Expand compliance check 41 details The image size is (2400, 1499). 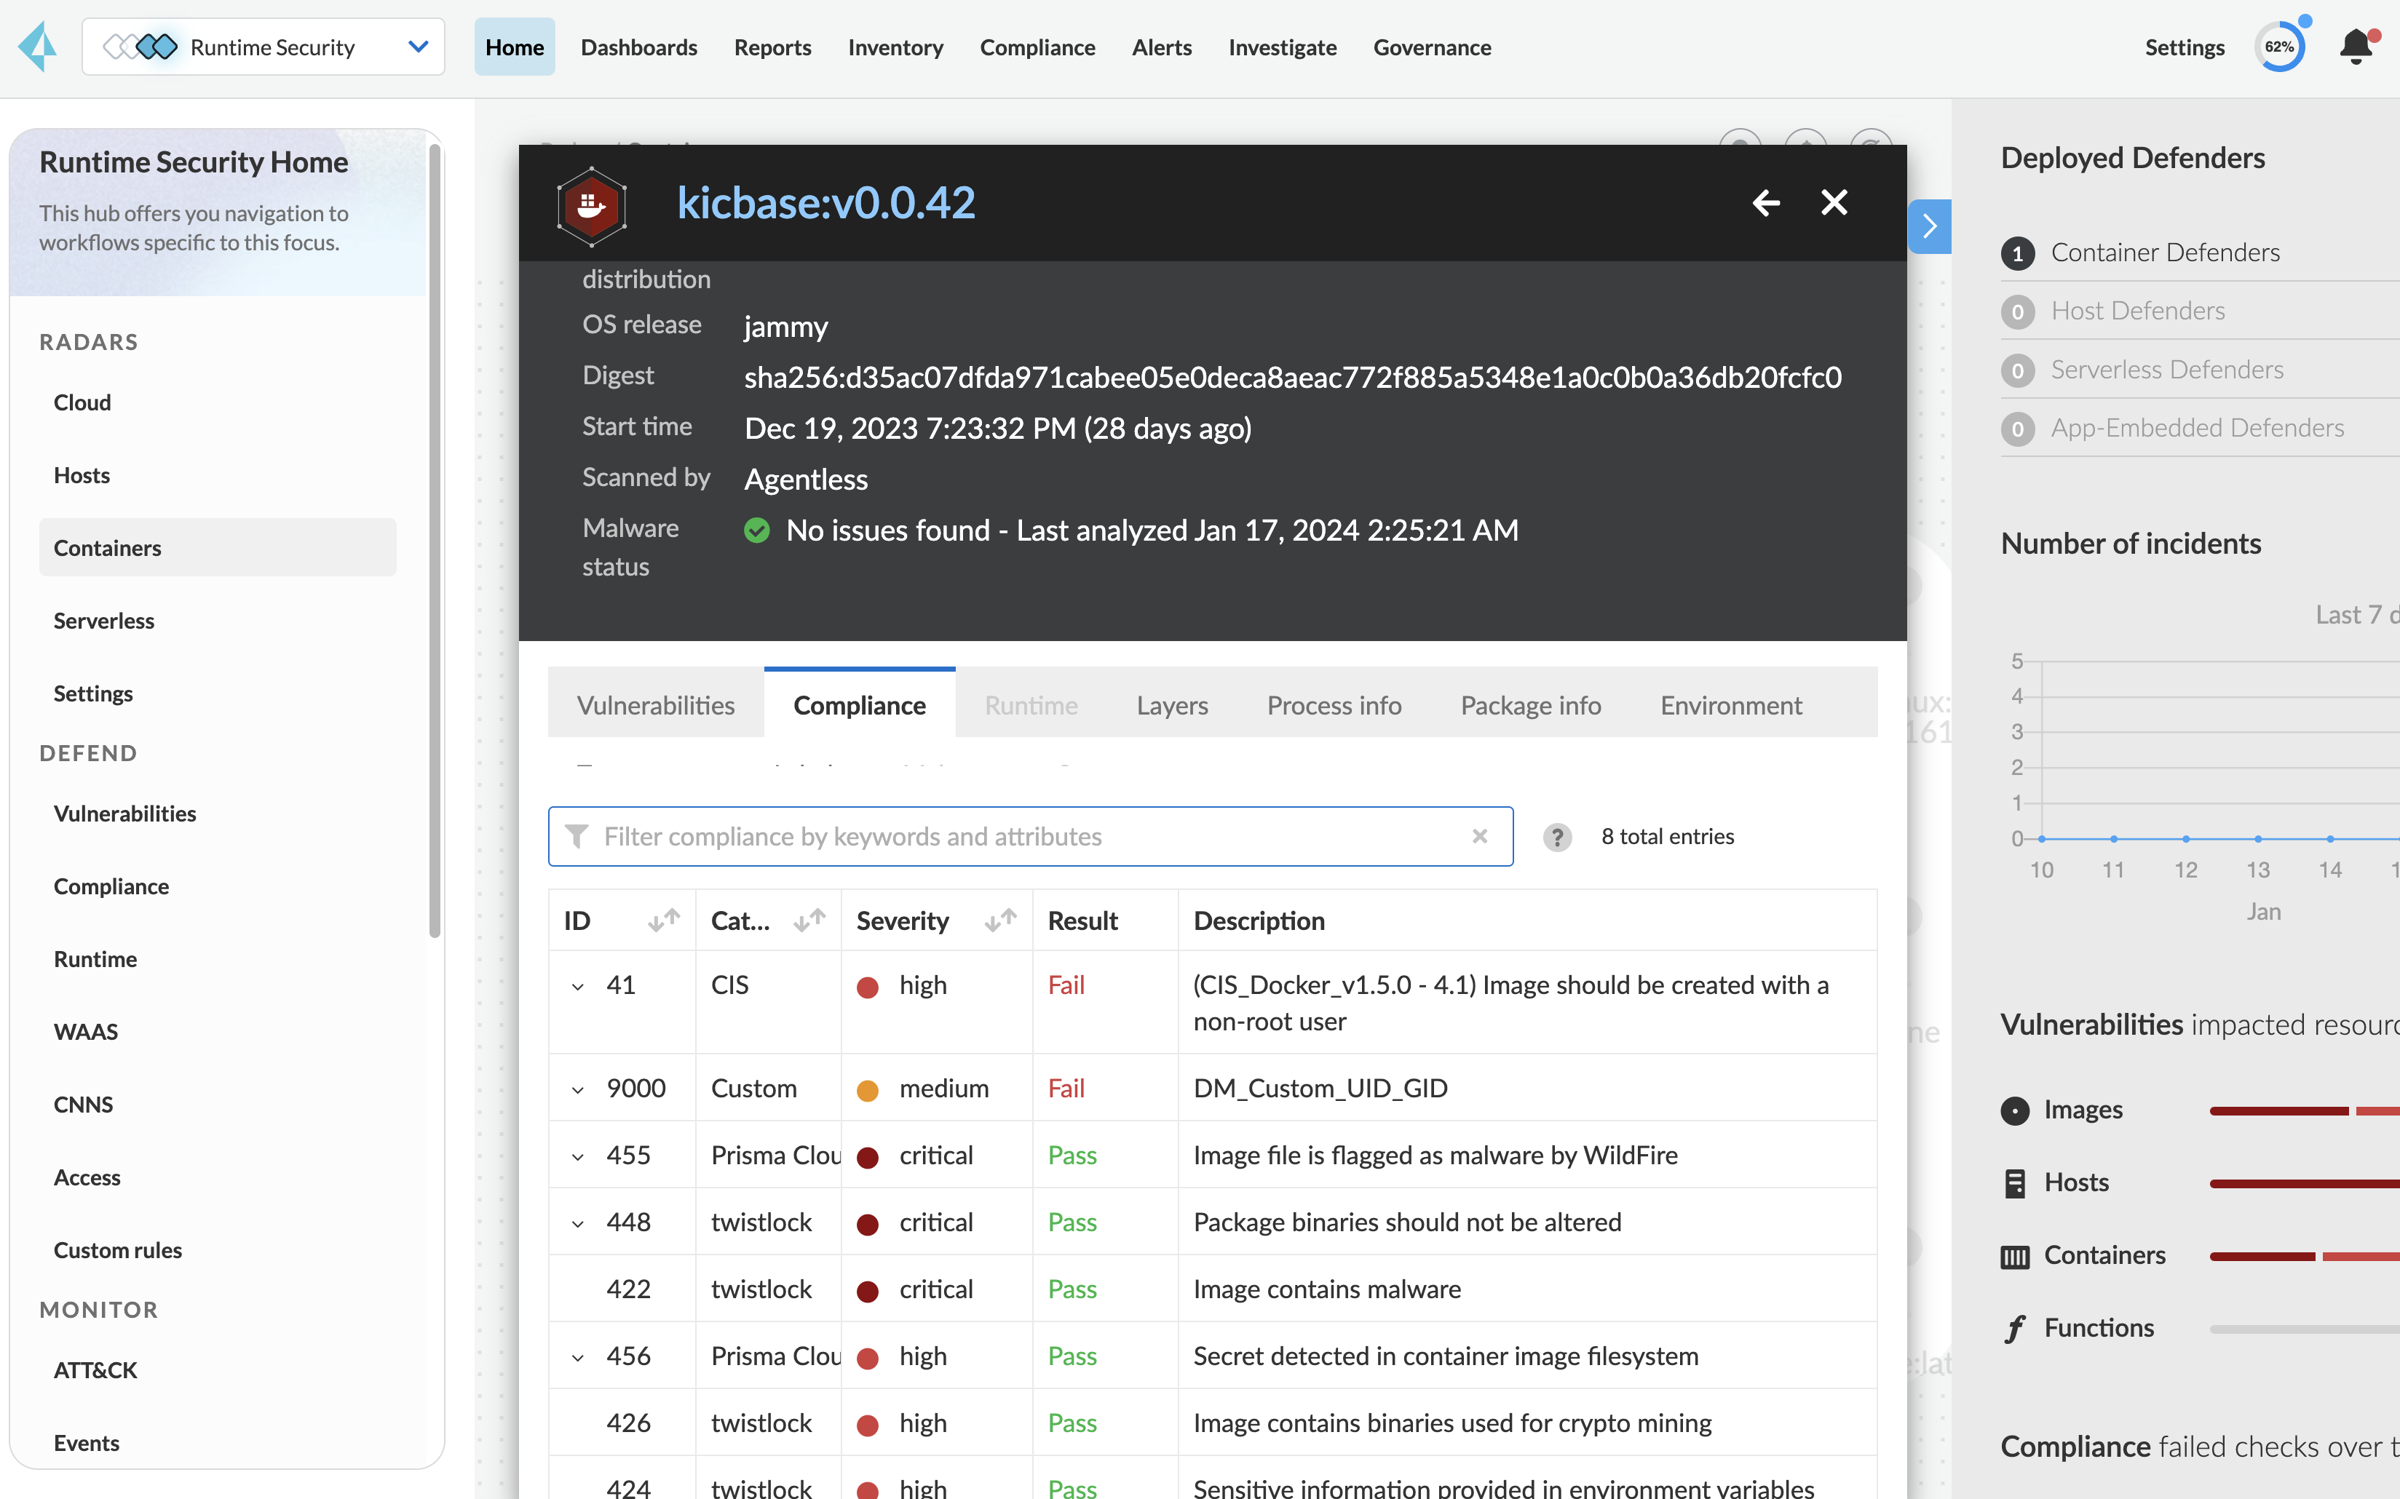[578, 985]
